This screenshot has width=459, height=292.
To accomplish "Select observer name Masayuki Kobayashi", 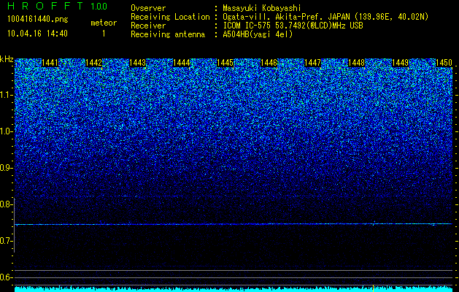I will click(x=262, y=8).
